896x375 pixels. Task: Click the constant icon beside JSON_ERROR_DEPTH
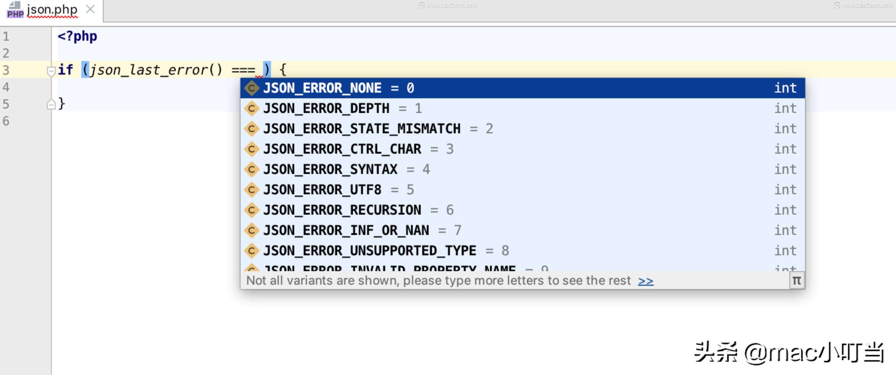tap(252, 108)
